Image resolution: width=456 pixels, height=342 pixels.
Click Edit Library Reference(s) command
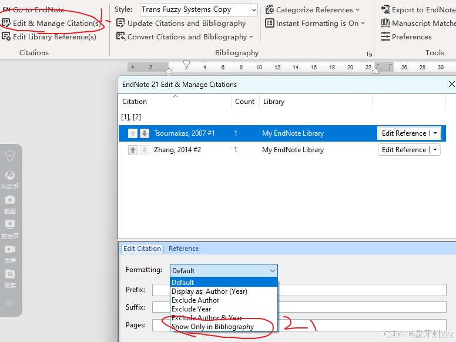click(49, 36)
